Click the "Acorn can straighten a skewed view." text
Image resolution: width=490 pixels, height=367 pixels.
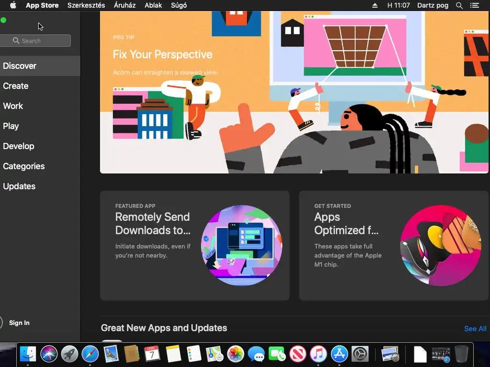click(165, 73)
